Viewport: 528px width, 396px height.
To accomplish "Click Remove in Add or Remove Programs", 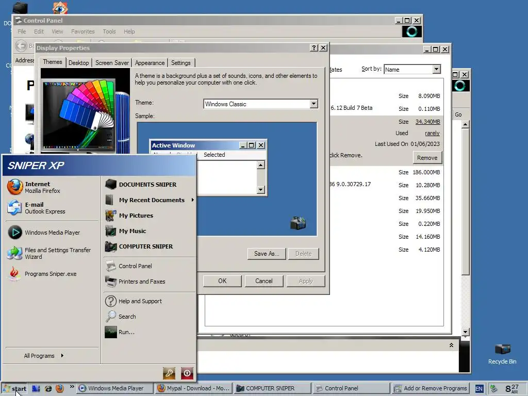I will click(427, 158).
